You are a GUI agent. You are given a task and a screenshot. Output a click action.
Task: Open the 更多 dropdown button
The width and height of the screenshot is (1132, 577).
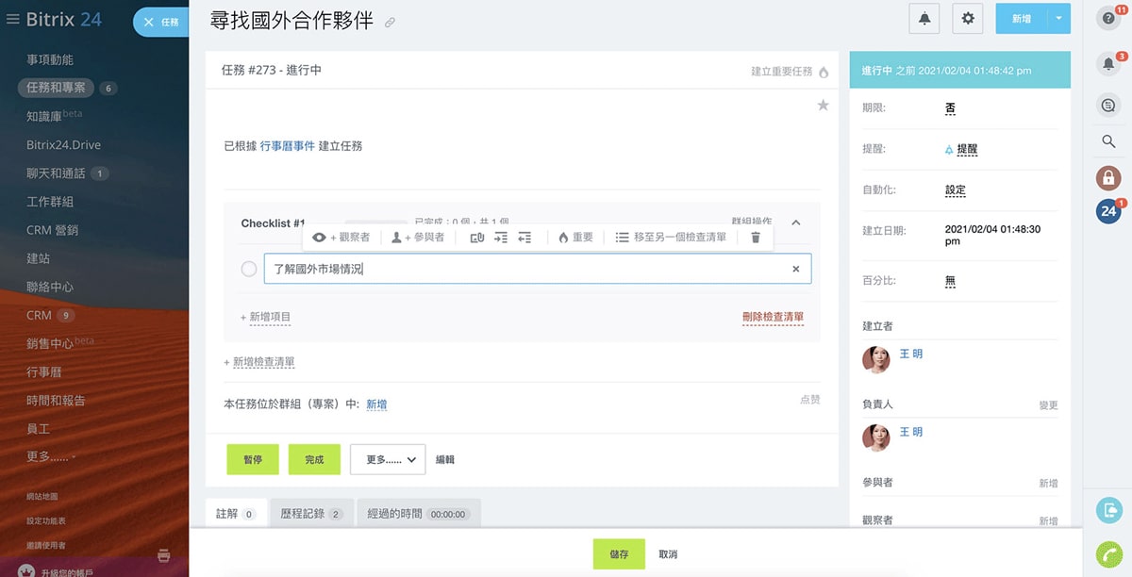(388, 459)
